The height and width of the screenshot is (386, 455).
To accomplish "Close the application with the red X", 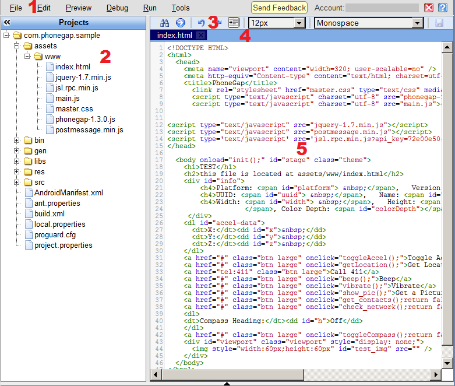I will pos(429,8).
